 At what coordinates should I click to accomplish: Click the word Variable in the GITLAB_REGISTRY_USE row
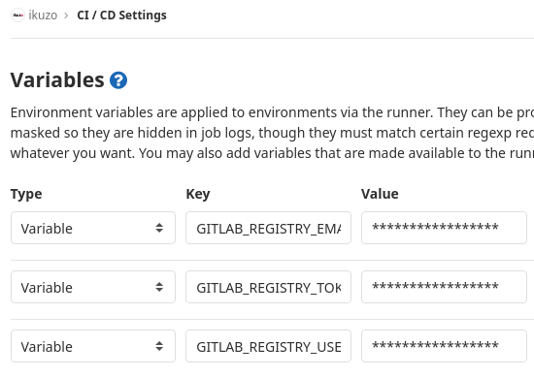tap(47, 347)
